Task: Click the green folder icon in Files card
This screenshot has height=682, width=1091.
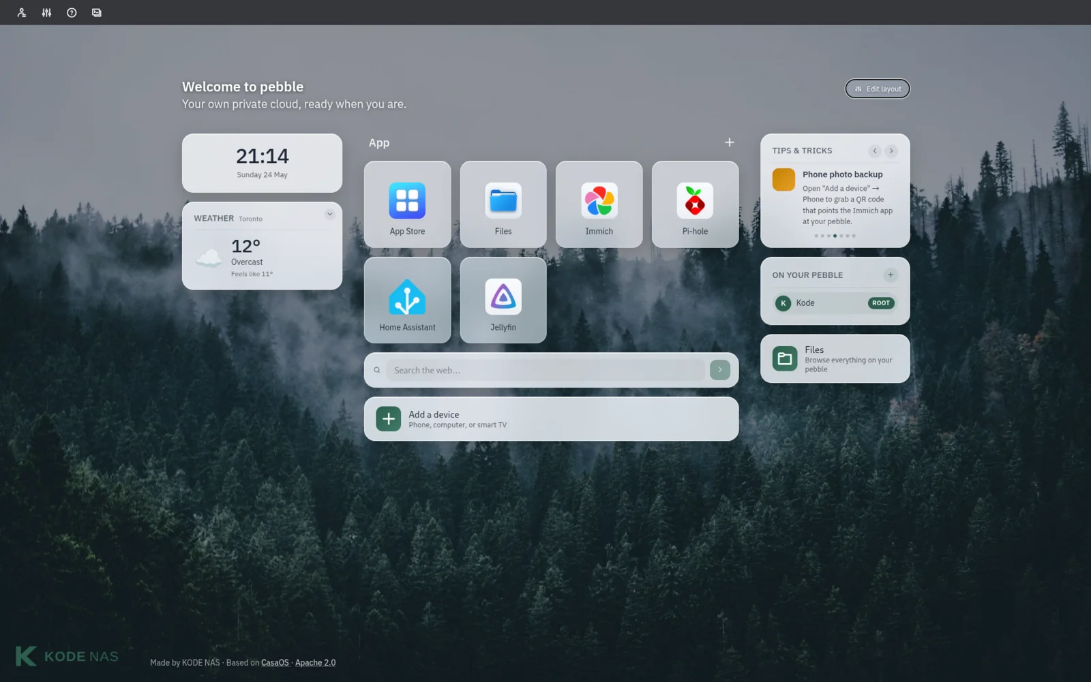Action: click(x=785, y=358)
